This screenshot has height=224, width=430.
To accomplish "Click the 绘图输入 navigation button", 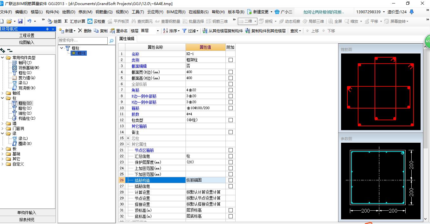I will [x=28, y=42].
